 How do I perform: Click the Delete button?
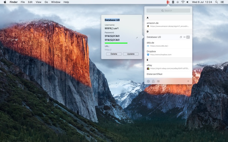(x=114, y=54)
